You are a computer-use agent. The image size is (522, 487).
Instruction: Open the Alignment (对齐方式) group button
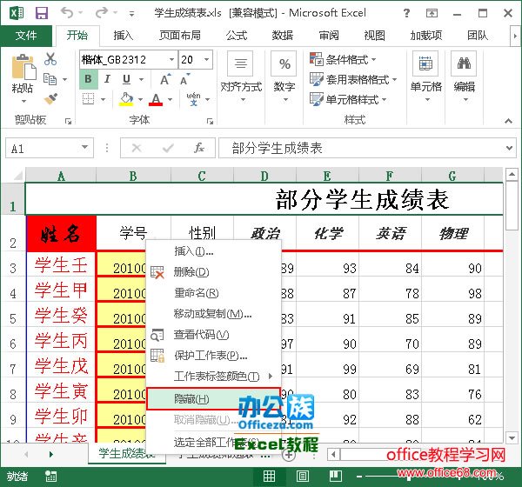pyautogui.click(x=241, y=77)
